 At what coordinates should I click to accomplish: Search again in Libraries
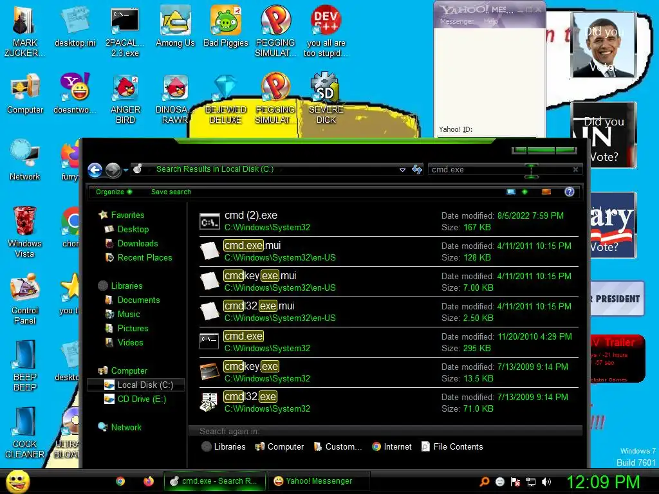(x=223, y=446)
